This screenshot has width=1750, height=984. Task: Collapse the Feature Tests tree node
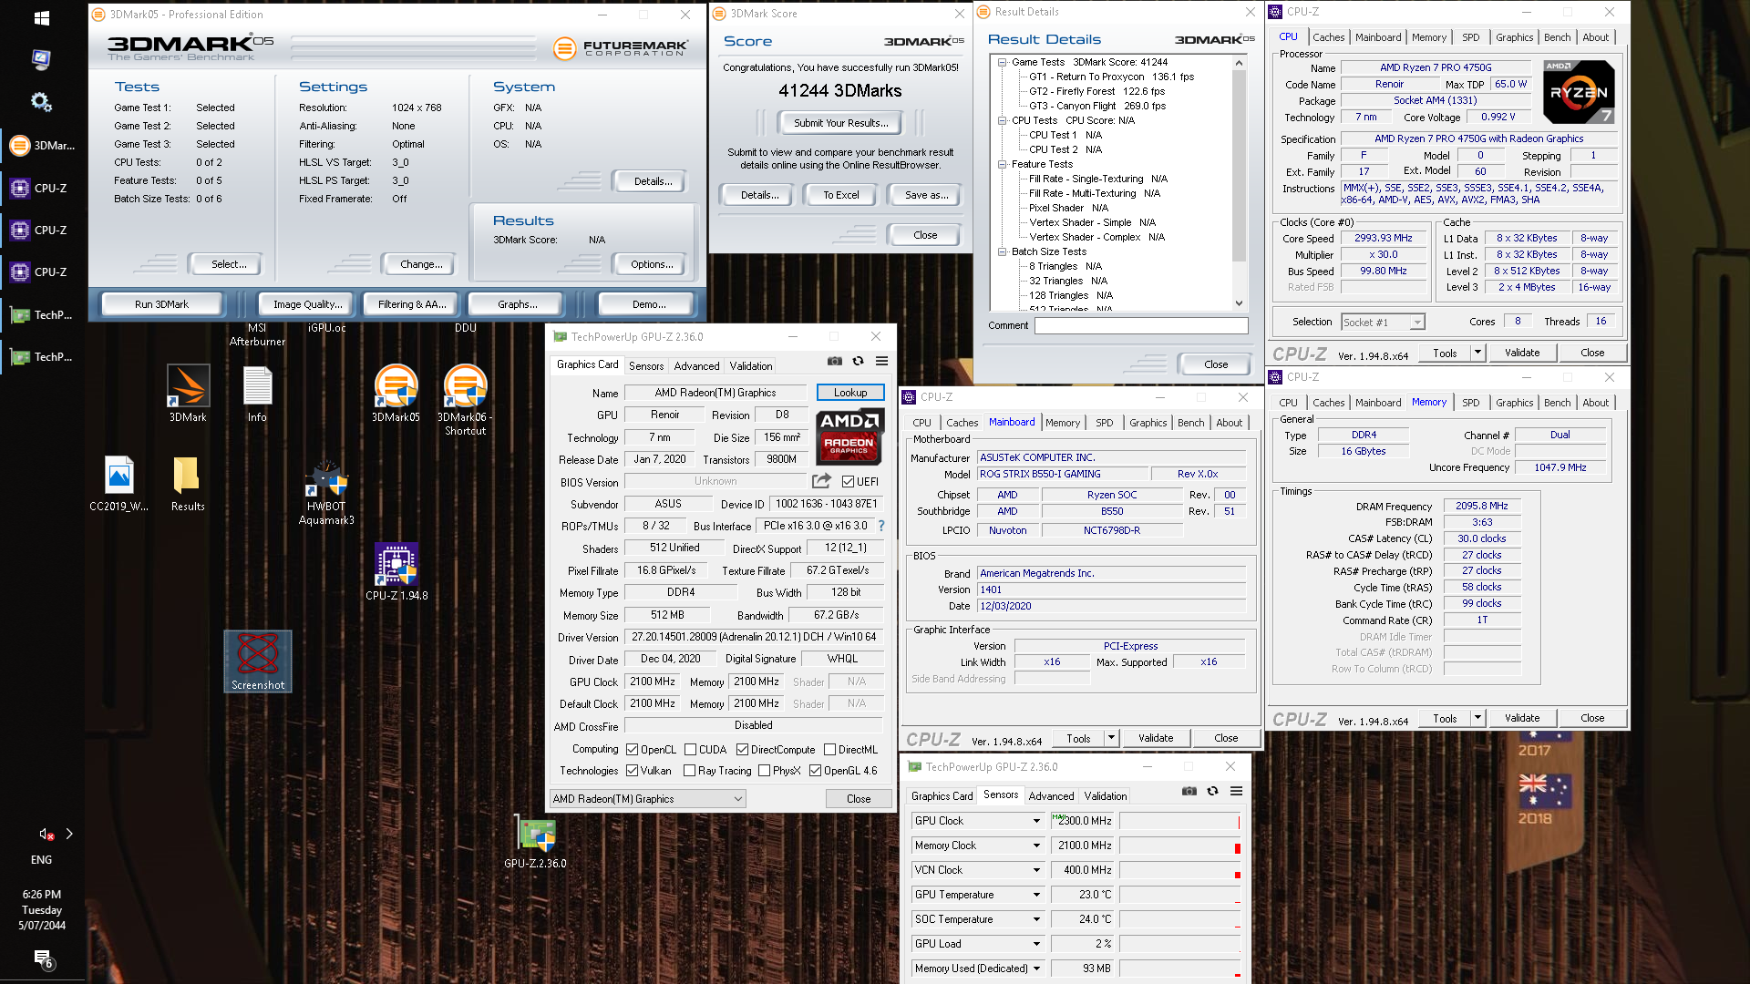pyautogui.click(x=1002, y=165)
